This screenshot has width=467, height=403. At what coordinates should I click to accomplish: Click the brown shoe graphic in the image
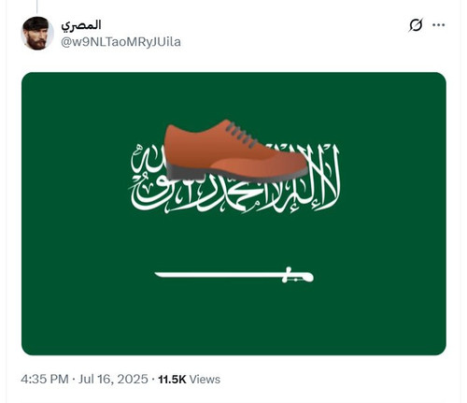pyautogui.click(x=236, y=151)
